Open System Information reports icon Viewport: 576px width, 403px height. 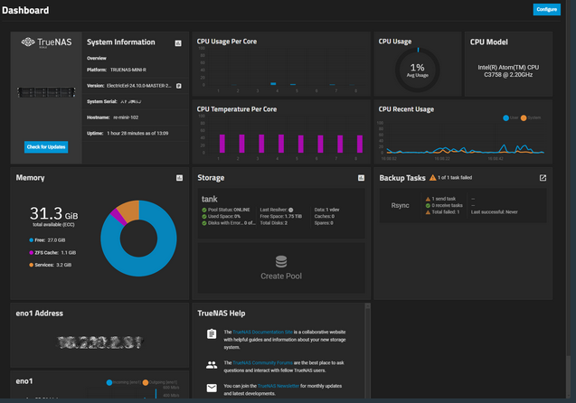(178, 42)
